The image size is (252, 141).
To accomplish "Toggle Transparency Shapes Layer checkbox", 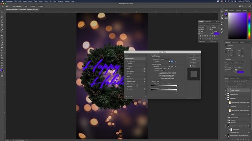I will tap(160, 75).
